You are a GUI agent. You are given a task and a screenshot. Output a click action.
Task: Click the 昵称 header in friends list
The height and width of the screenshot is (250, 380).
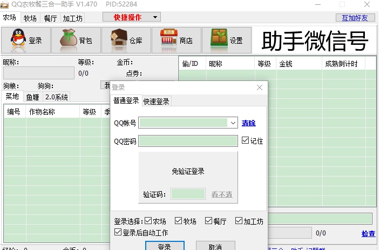coord(230,64)
